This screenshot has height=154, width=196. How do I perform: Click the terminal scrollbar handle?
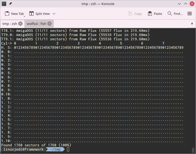193,150
